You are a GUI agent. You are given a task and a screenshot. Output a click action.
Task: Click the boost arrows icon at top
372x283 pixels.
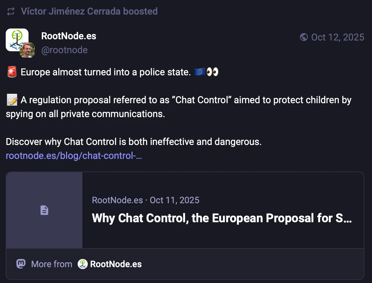(x=11, y=12)
